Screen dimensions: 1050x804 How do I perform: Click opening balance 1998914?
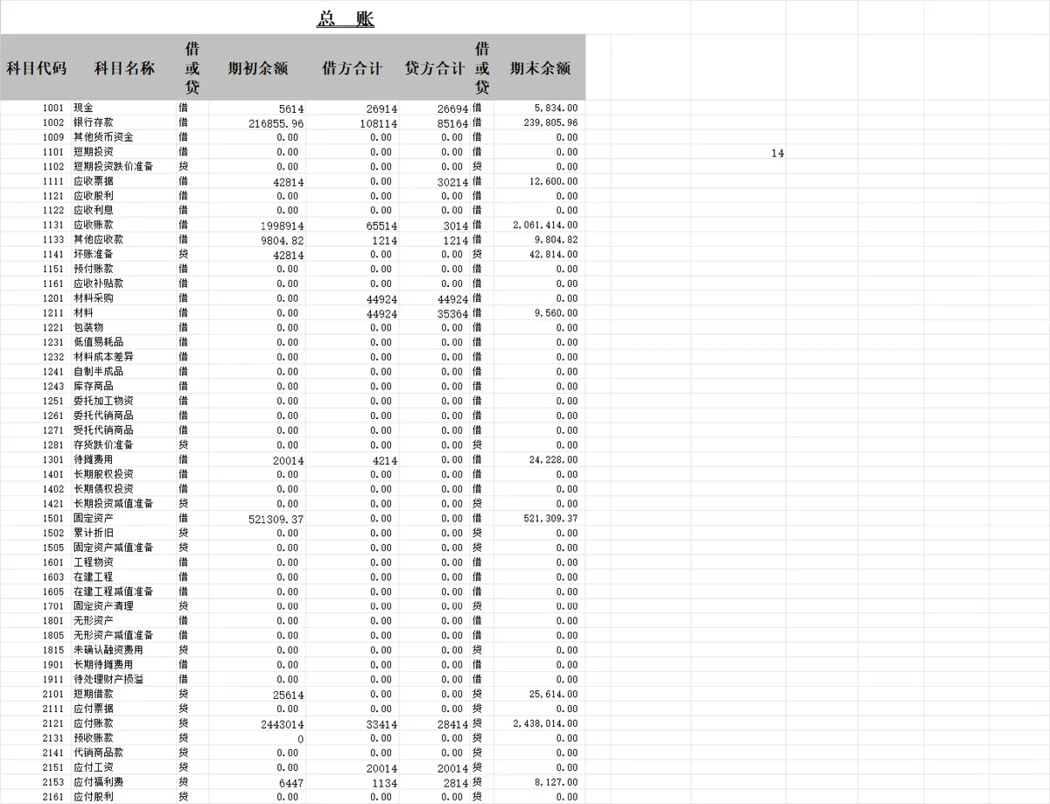pos(283,226)
